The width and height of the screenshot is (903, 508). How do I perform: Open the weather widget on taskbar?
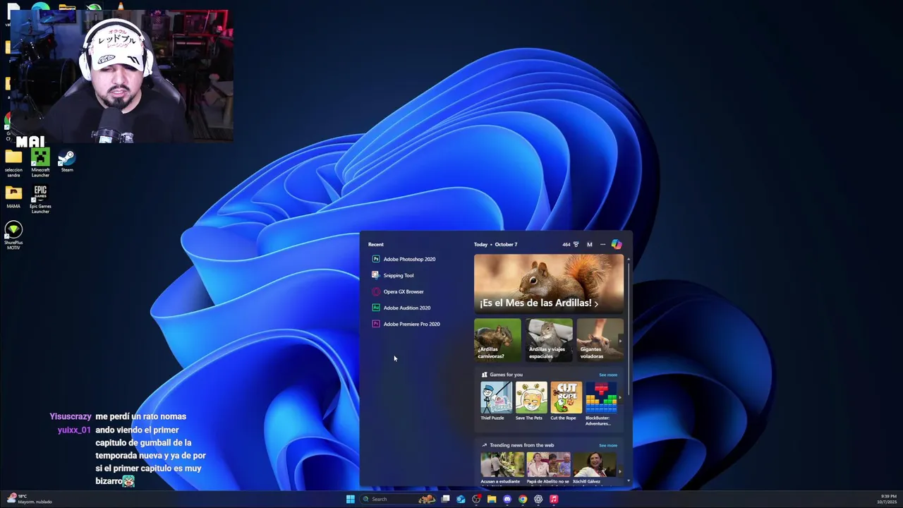coord(30,499)
